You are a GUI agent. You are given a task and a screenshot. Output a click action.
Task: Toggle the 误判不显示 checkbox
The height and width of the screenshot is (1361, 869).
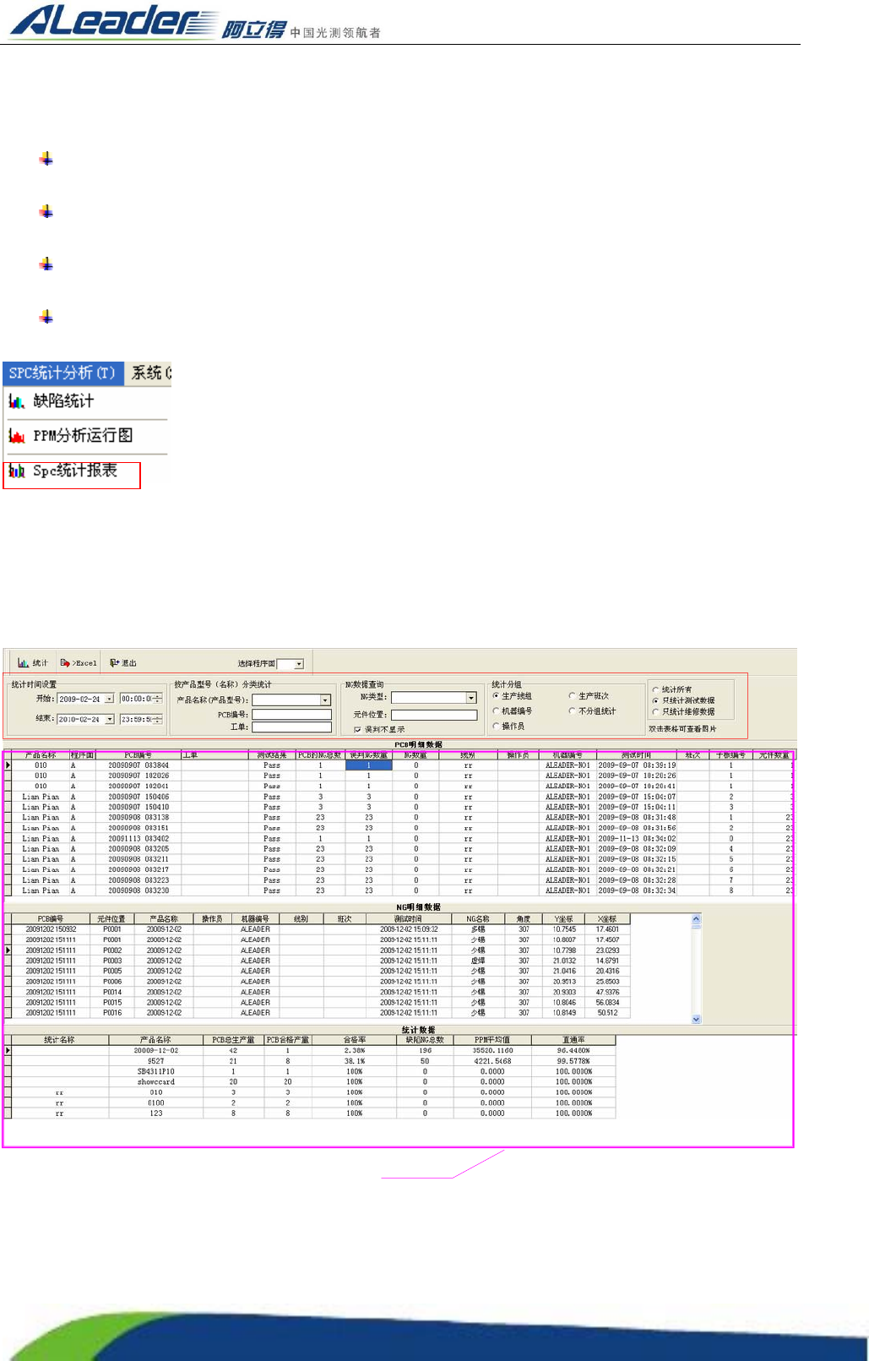pos(358,729)
